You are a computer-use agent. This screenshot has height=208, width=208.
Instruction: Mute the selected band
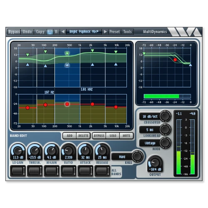point(126,136)
